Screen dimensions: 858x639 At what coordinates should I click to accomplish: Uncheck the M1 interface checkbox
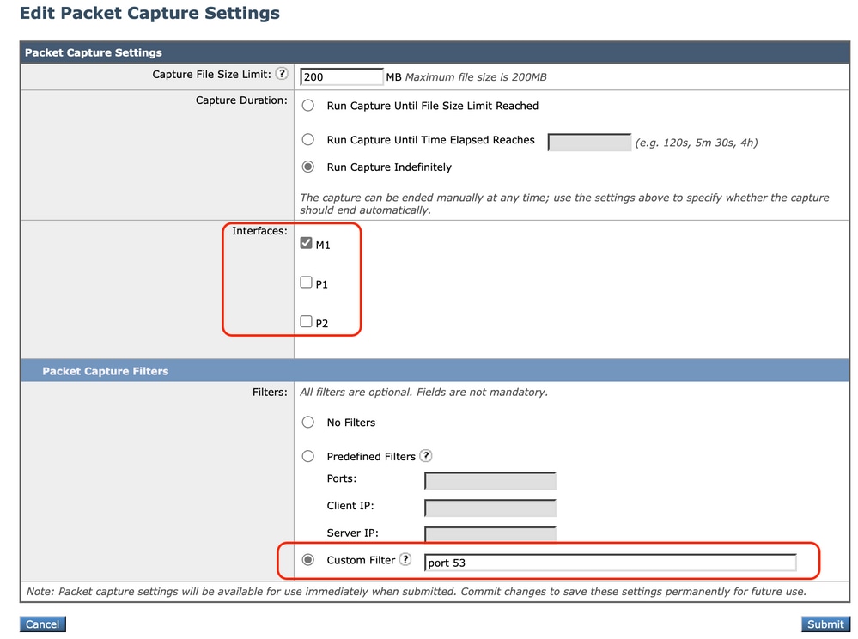(x=306, y=243)
